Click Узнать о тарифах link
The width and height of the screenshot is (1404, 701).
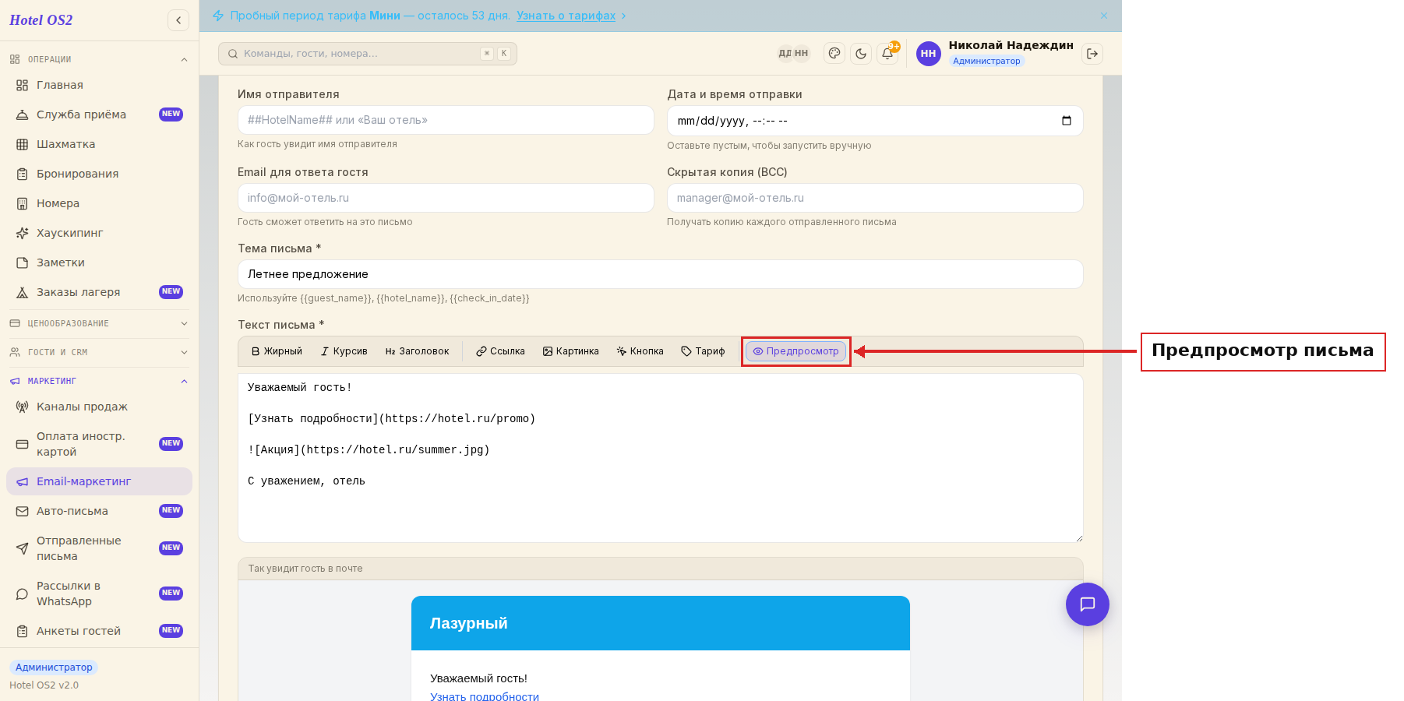566,16
